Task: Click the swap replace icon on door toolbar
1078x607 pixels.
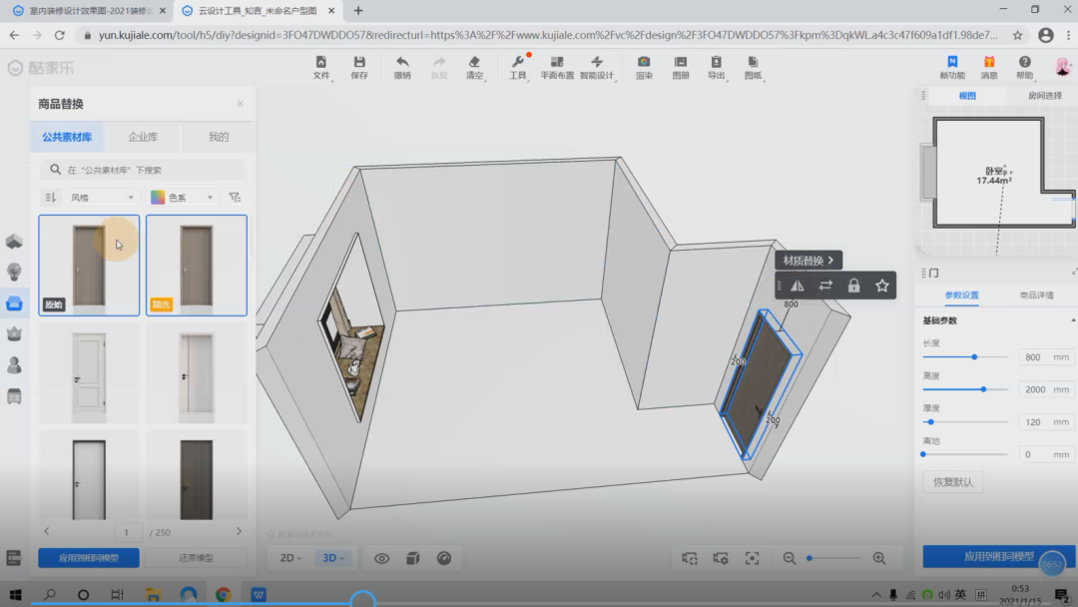Action: tap(825, 286)
